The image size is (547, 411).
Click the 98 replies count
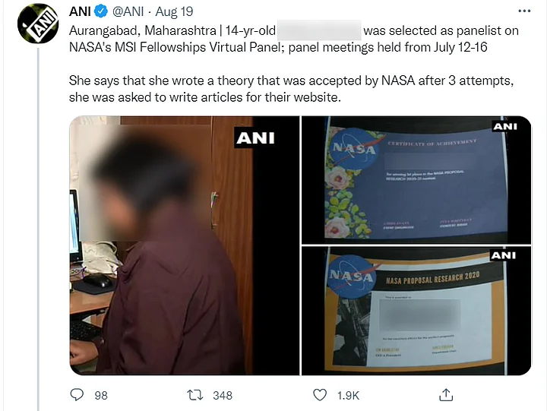tap(101, 395)
